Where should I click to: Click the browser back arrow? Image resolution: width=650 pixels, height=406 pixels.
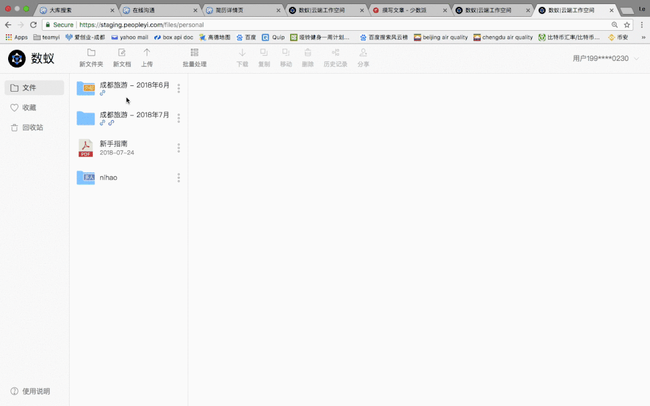click(x=8, y=25)
